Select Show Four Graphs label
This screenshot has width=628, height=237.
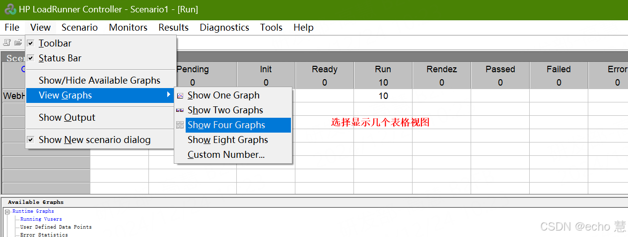click(226, 125)
